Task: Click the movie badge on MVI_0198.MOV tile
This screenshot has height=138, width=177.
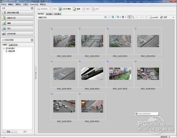Action: 136,61
